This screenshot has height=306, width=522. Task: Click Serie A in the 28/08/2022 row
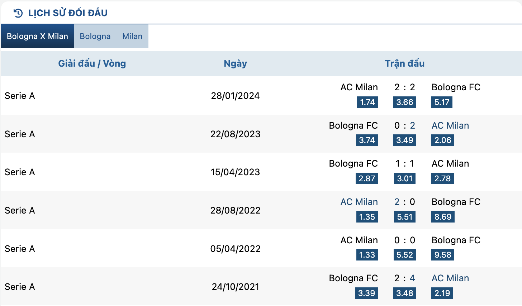click(20, 210)
